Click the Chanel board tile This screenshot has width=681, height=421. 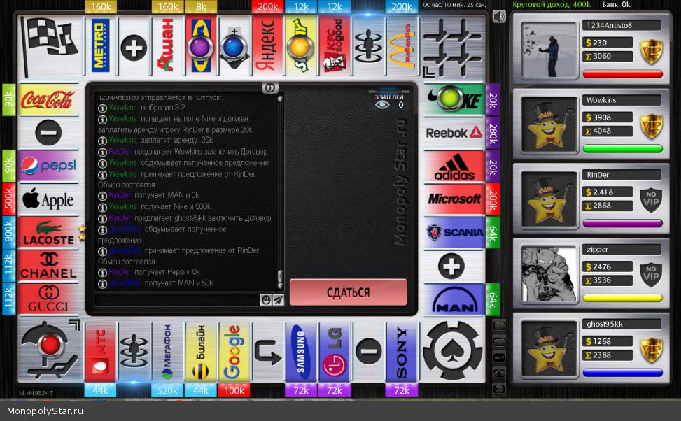tap(48, 266)
